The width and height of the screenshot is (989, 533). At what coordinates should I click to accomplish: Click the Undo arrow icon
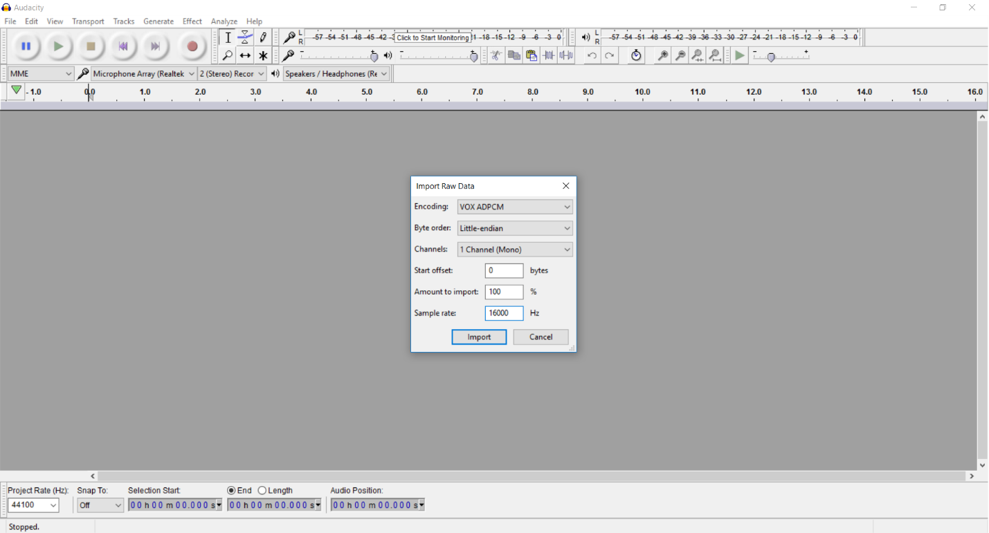(x=592, y=56)
